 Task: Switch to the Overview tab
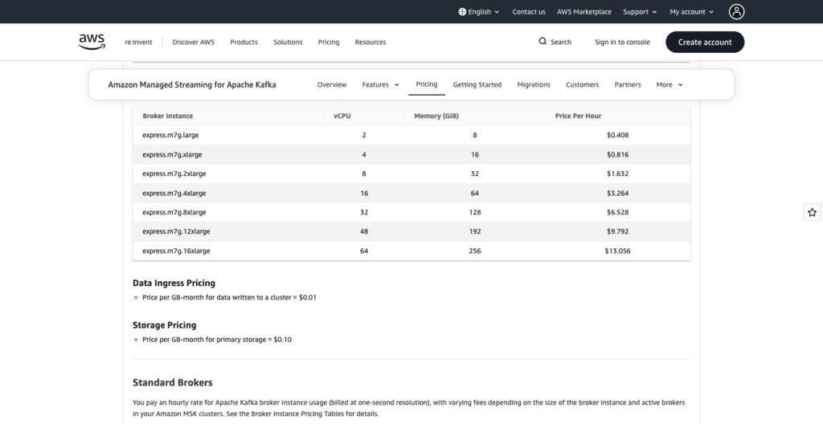coord(332,84)
